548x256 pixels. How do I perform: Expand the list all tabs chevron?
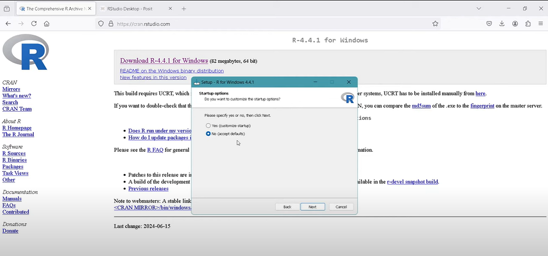479,9
